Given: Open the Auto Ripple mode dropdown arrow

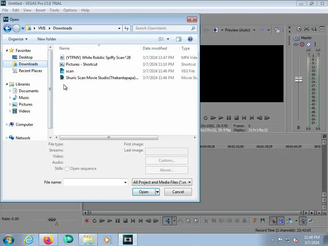Looking at the screenshot, I should pos(296,221).
